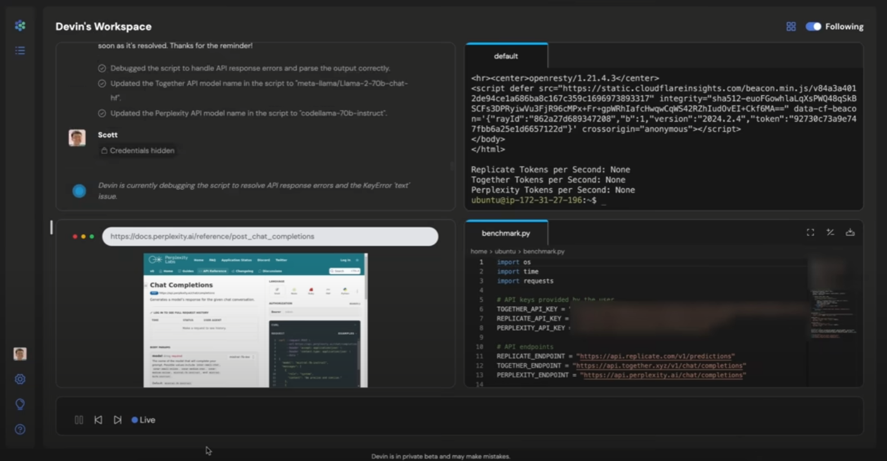Click the Devin logo icon in the sidebar
Screen dimensions: 887x461
[20, 26]
